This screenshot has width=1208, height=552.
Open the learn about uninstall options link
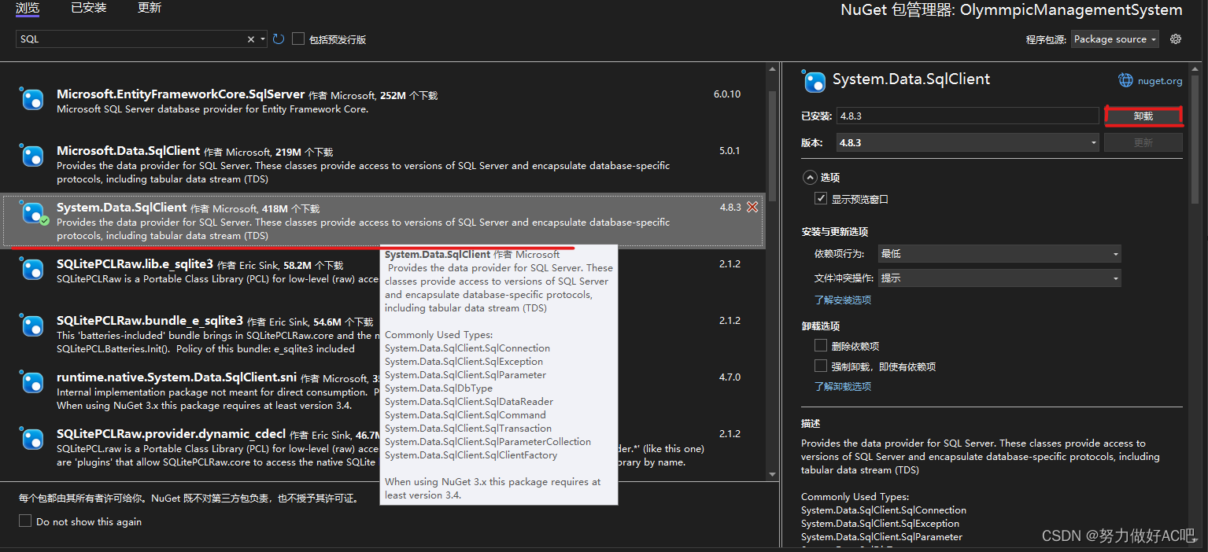(842, 386)
